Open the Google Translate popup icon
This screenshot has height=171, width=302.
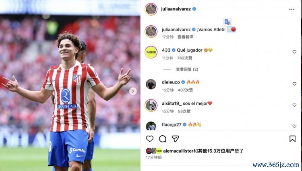tap(228, 22)
